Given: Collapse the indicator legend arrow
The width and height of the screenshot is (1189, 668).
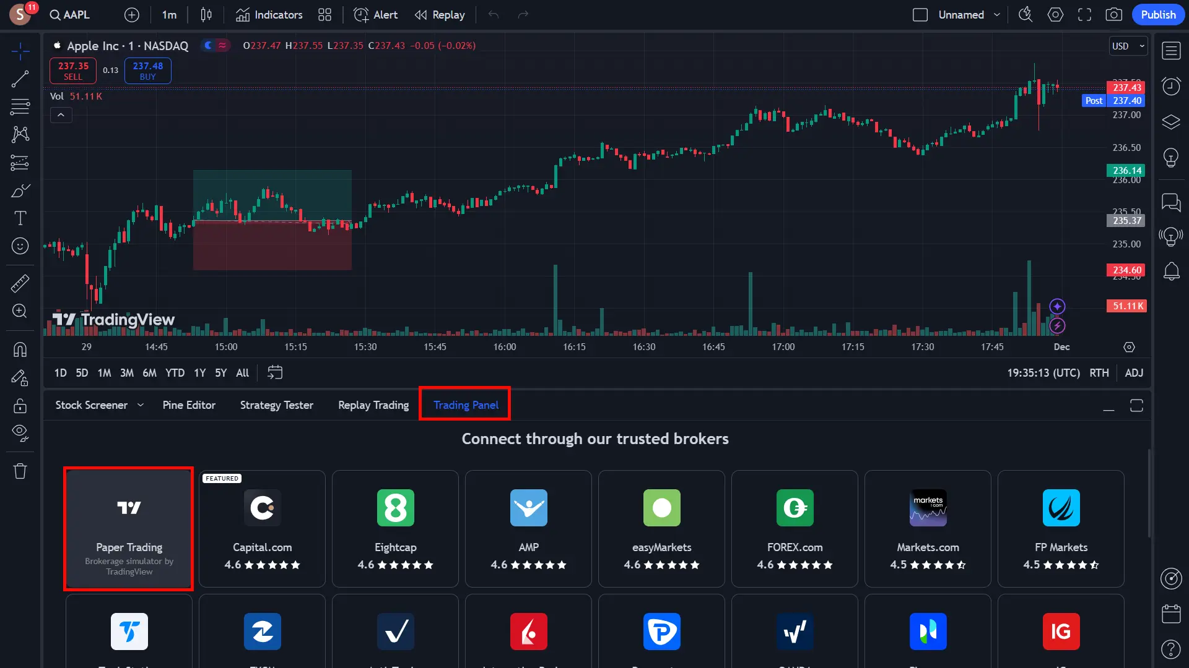Looking at the screenshot, I should point(61,115).
